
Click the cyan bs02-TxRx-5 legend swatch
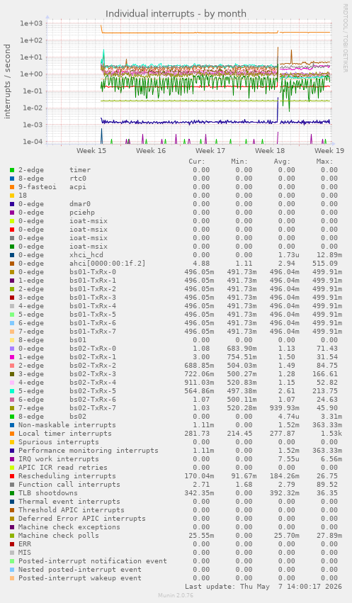tap(12, 391)
